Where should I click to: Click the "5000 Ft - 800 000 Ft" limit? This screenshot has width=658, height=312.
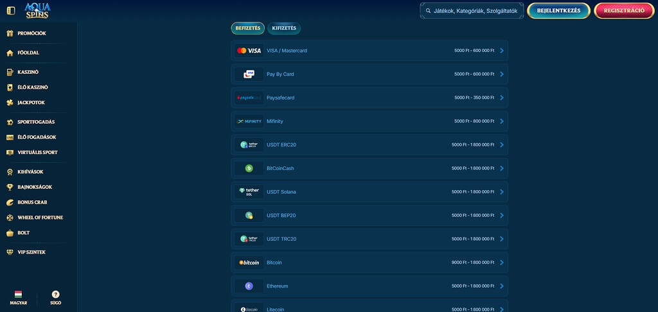[474, 121]
